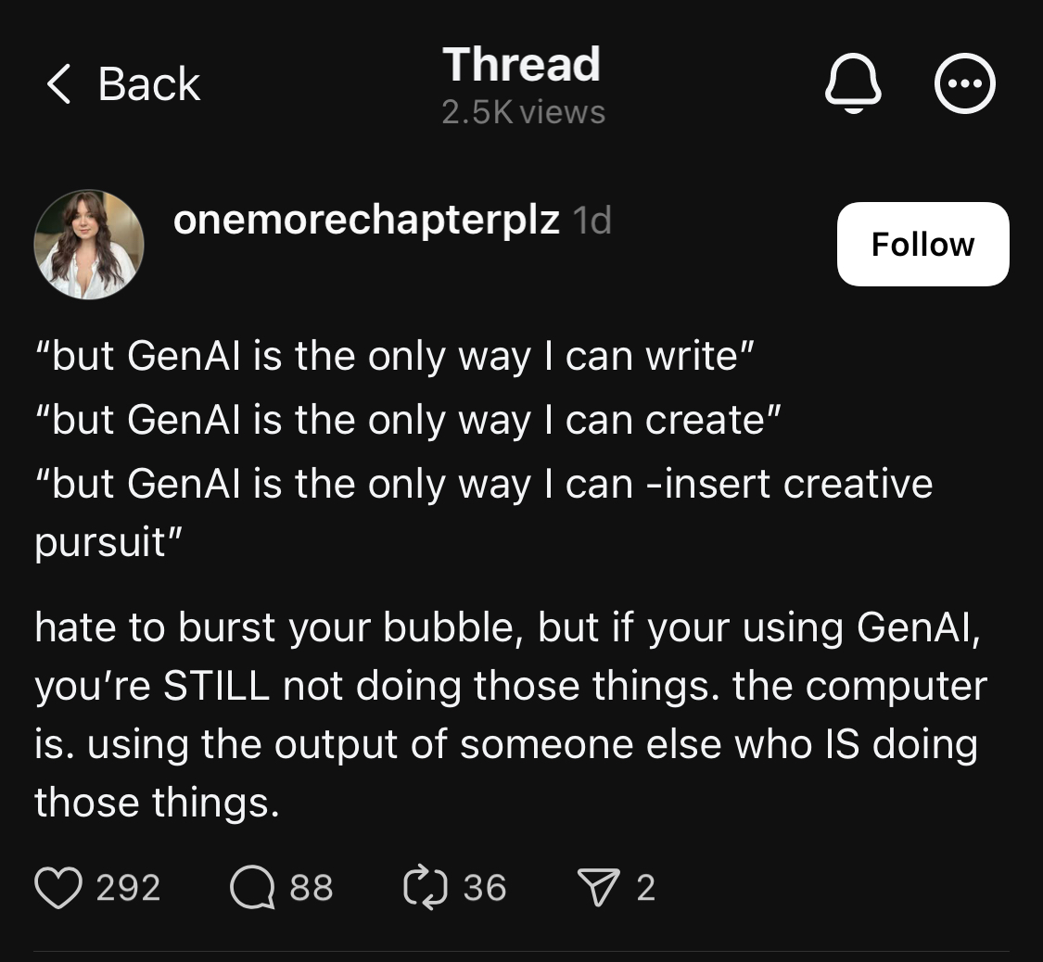Click the onemorechapterplz username

[x=366, y=220]
